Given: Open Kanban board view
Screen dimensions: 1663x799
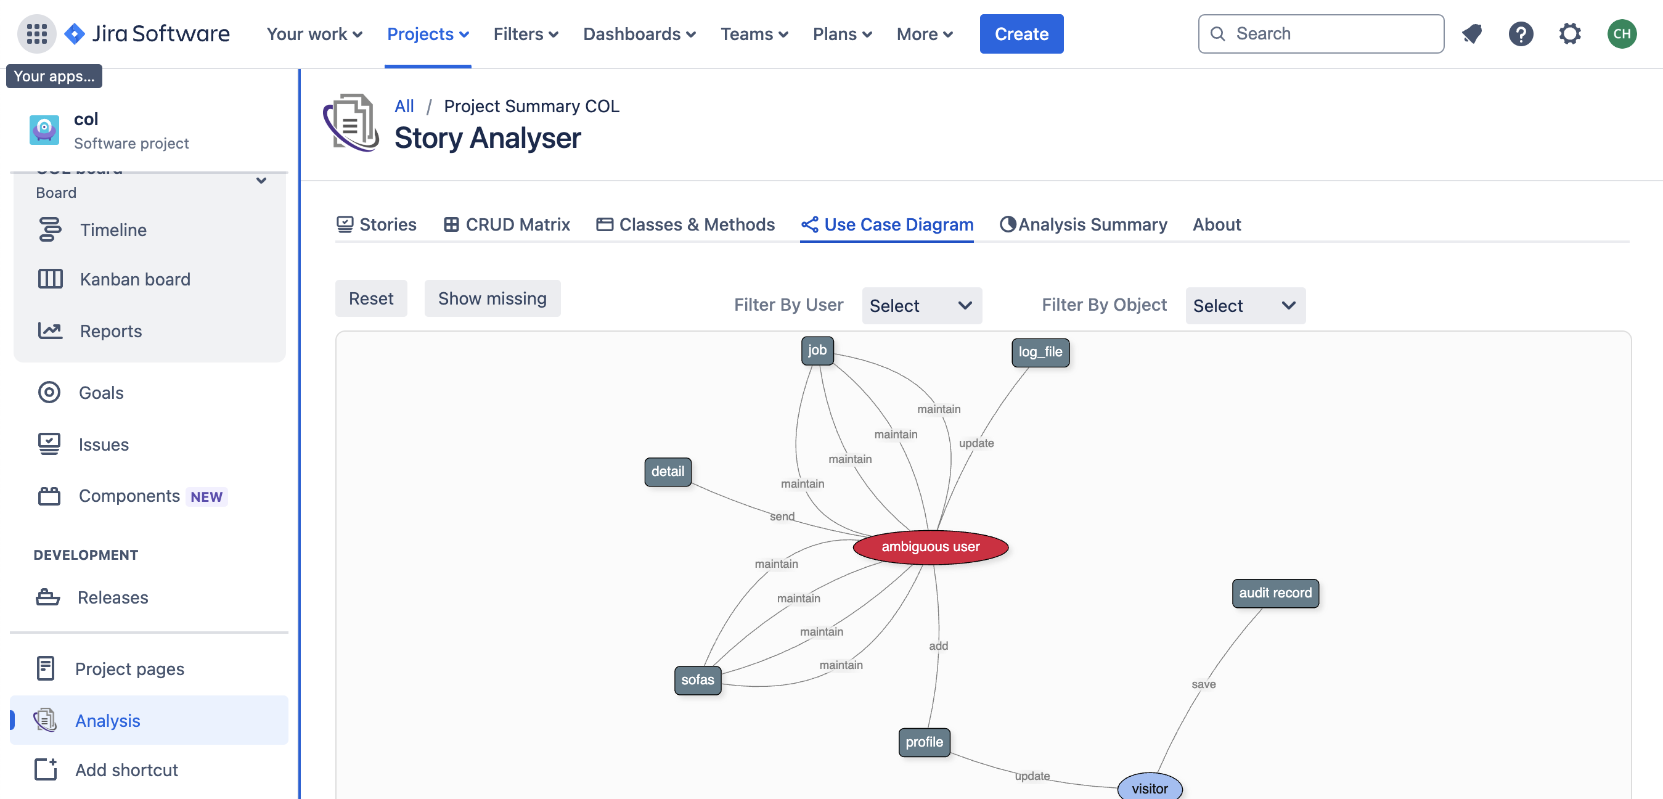Looking at the screenshot, I should coord(134,278).
